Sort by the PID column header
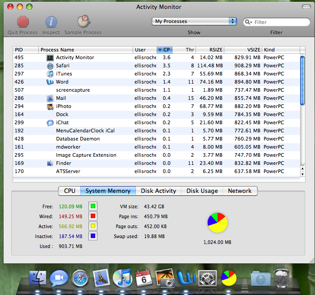 tap(26, 50)
